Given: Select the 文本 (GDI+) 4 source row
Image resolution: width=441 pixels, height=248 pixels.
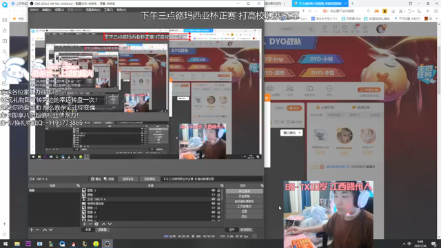Looking at the screenshot, I should 152,199.
